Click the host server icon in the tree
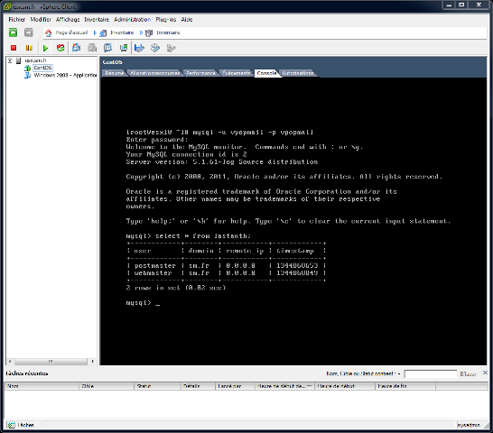493x433 pixels. [x=19, y=60]
